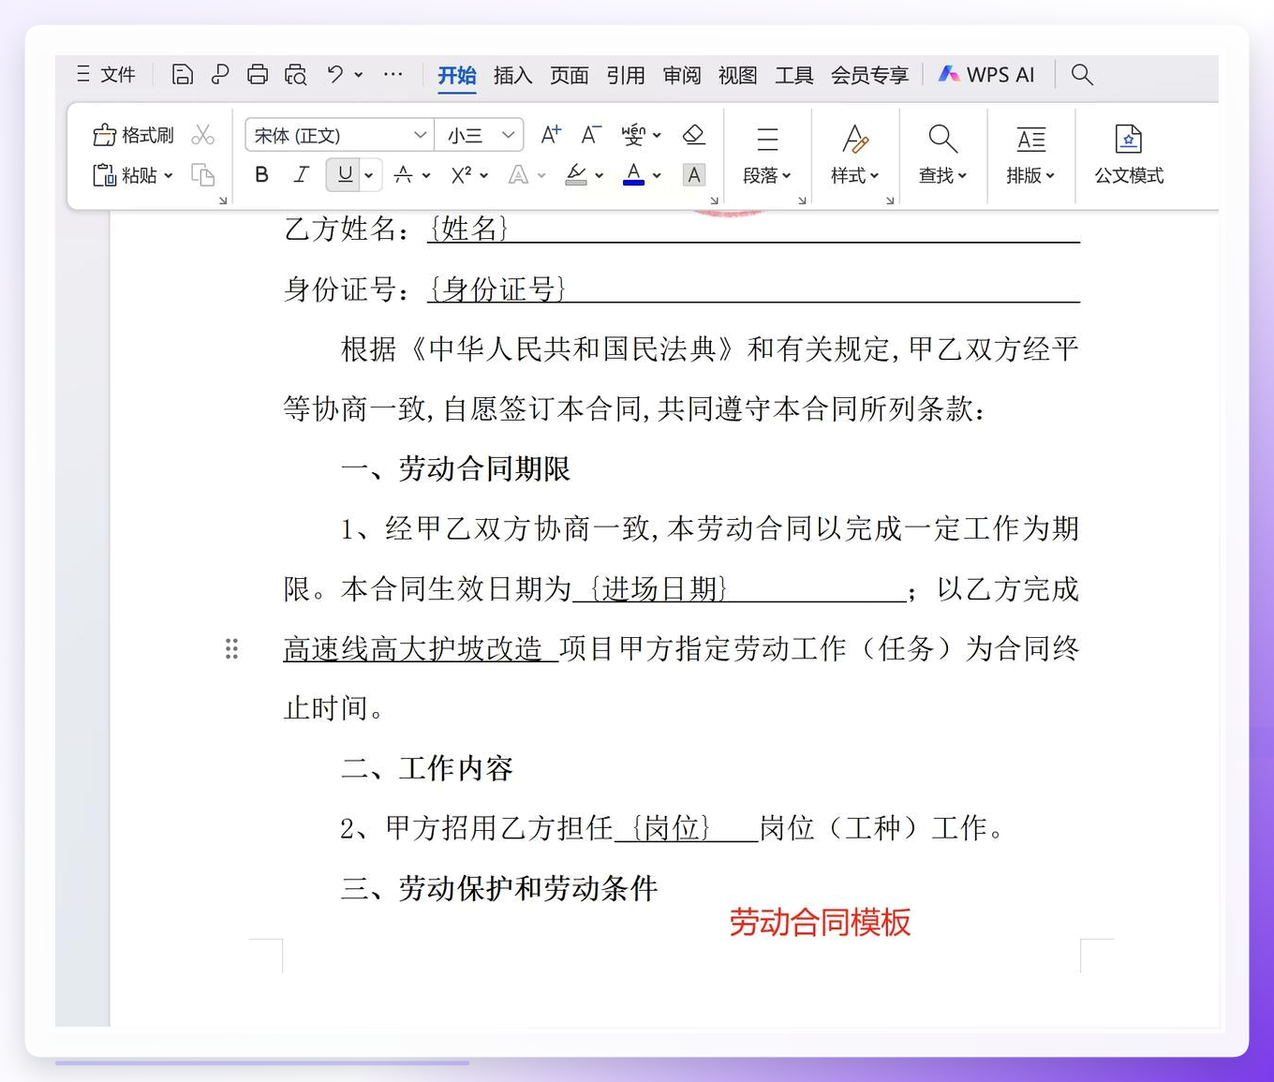
Task: Expand the undo history dropdown arrow
Action: [x=359, y=75]
